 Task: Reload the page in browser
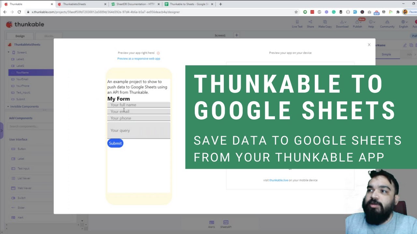click(x=19, y=12)
